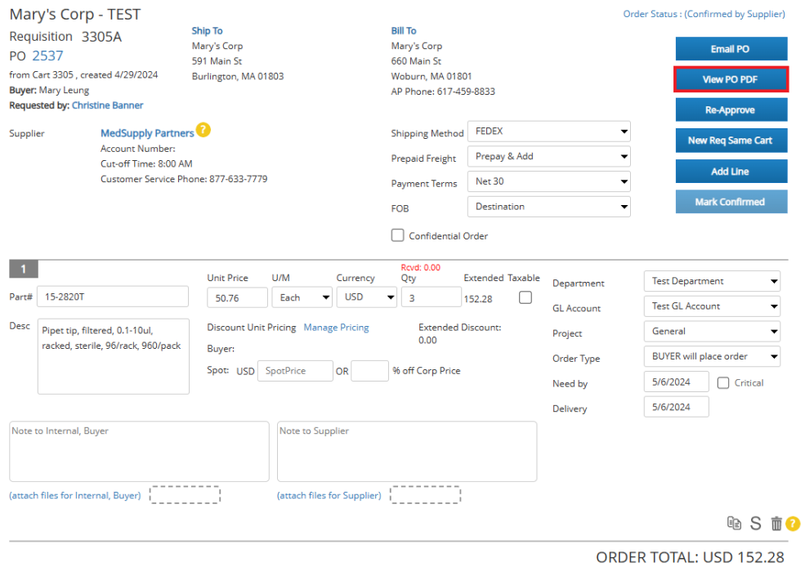Select the line number 1 badge
The width and height of the screenshot is (805, 567).
[23, 269]
